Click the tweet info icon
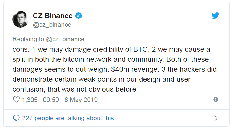 pos(216,100)
